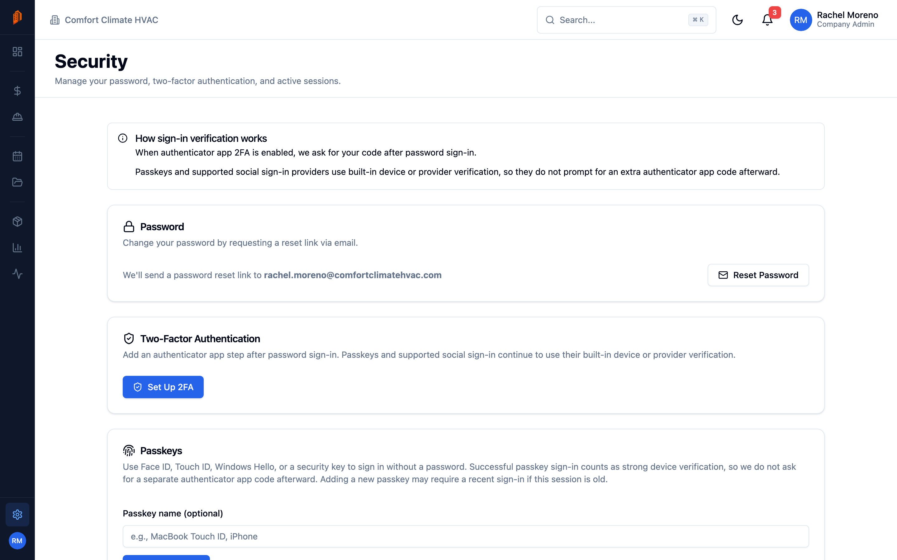Open the folder documents icon in the sidebar
Viewport: 897px width, 560px height.
[17, 182]
